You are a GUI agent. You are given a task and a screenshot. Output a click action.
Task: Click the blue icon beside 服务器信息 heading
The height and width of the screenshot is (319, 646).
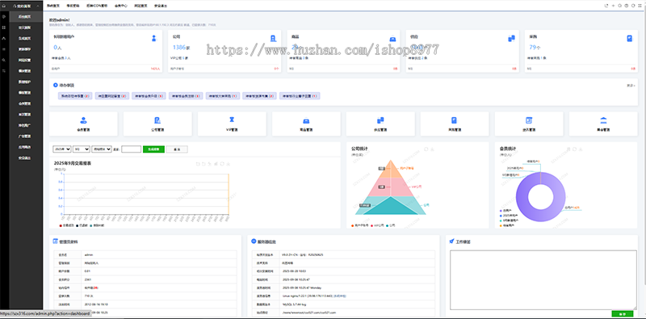[x=254, y=241]
